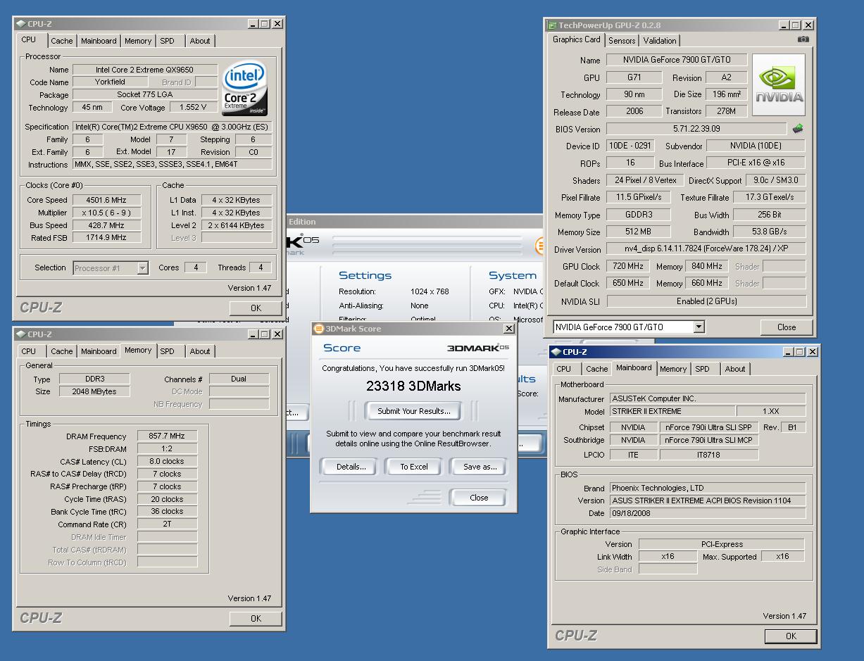864x661 pixels.
Task: Open About tab in CPU-Z Processor window
Action: click(x=200, y=41)
